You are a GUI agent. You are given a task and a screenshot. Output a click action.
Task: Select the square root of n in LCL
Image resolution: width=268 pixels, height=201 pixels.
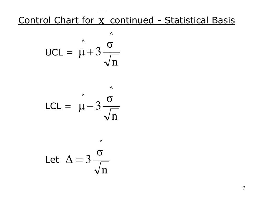[111, 114]
